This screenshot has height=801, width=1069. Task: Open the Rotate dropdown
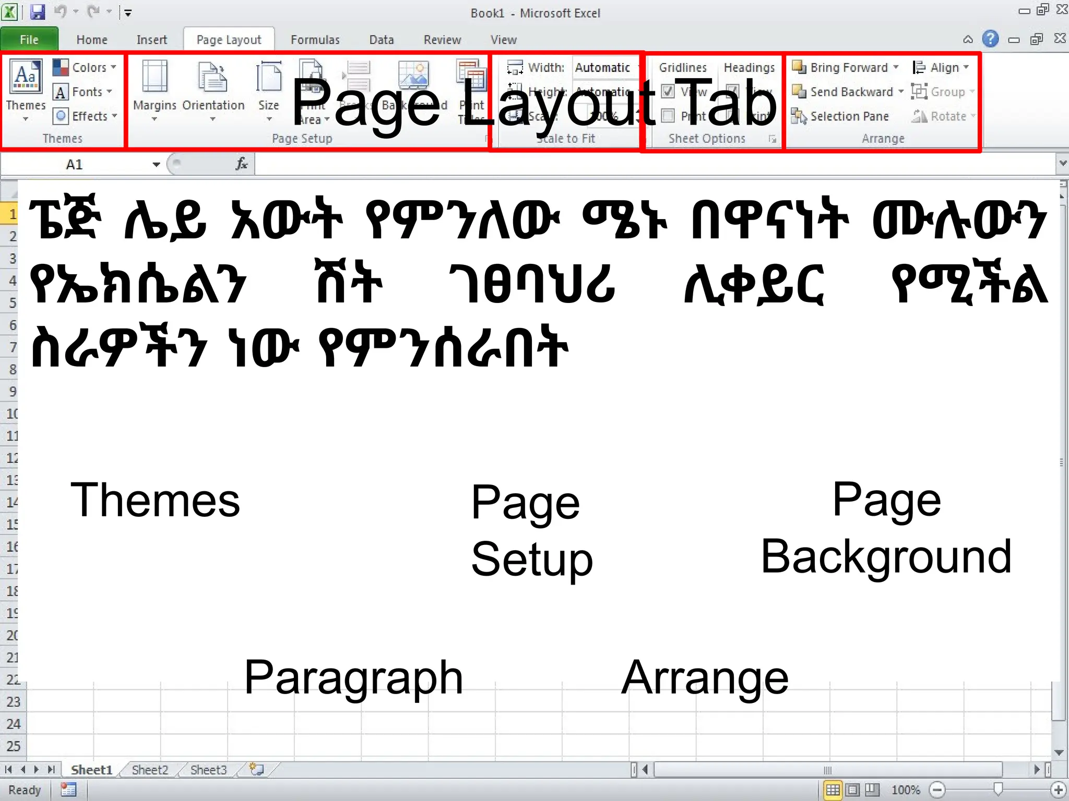[944, 116]
